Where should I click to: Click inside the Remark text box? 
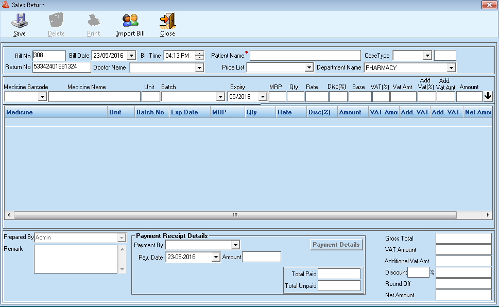point(76,259)
